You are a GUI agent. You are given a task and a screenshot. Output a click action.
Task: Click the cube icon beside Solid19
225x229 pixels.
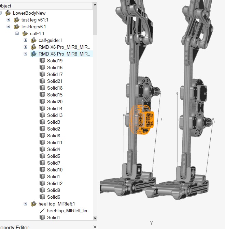tap(42, 61)
